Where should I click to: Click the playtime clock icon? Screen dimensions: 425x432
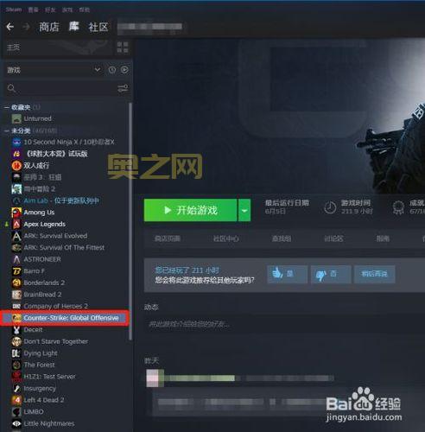click(330, 207)
